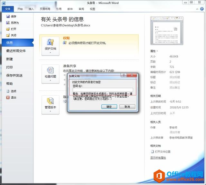206x185 pixels.
Task: Click the 准备共享 heading
Action: pyautogui.click(x=70, y=66)
